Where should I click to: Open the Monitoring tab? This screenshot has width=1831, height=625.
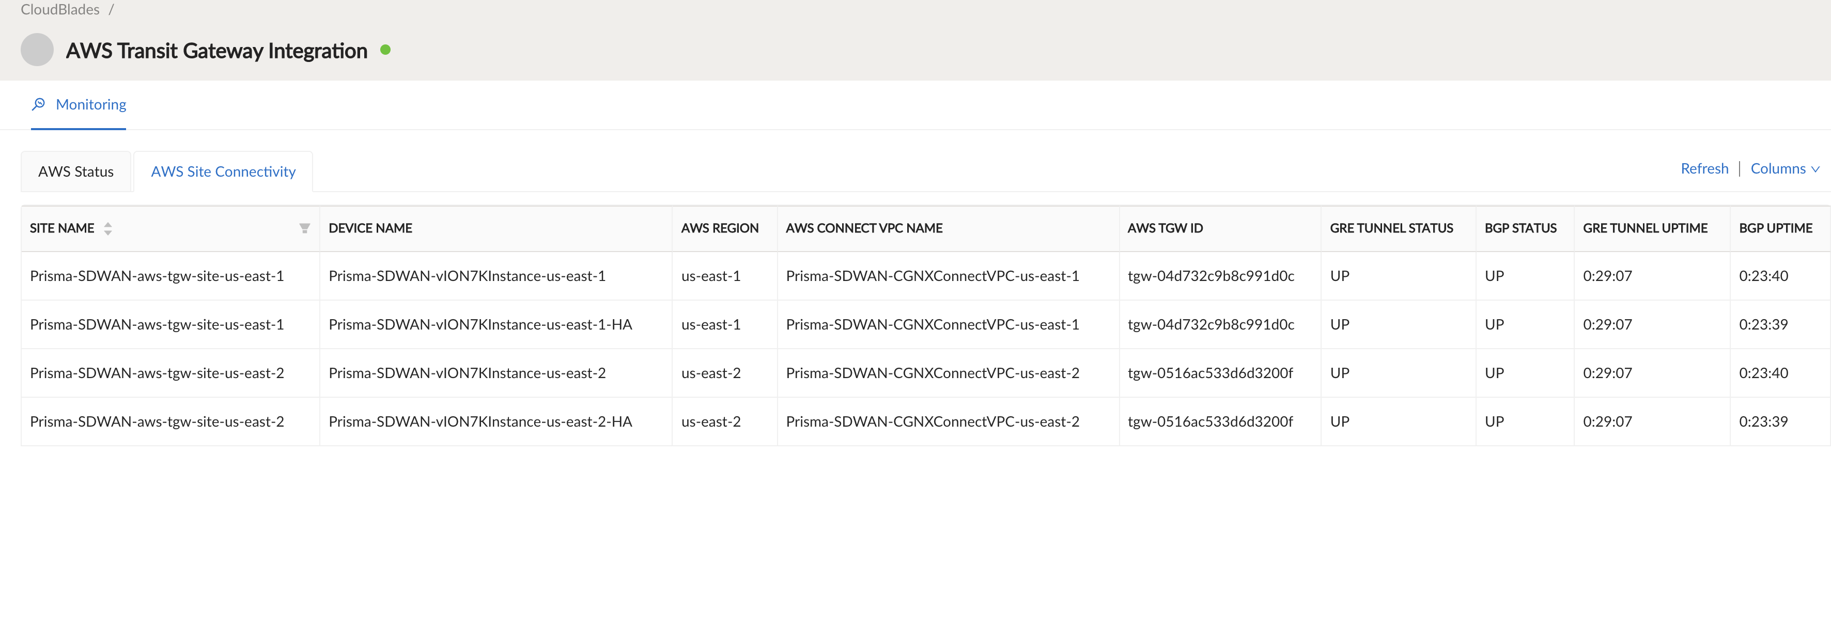tap(90, 104)
